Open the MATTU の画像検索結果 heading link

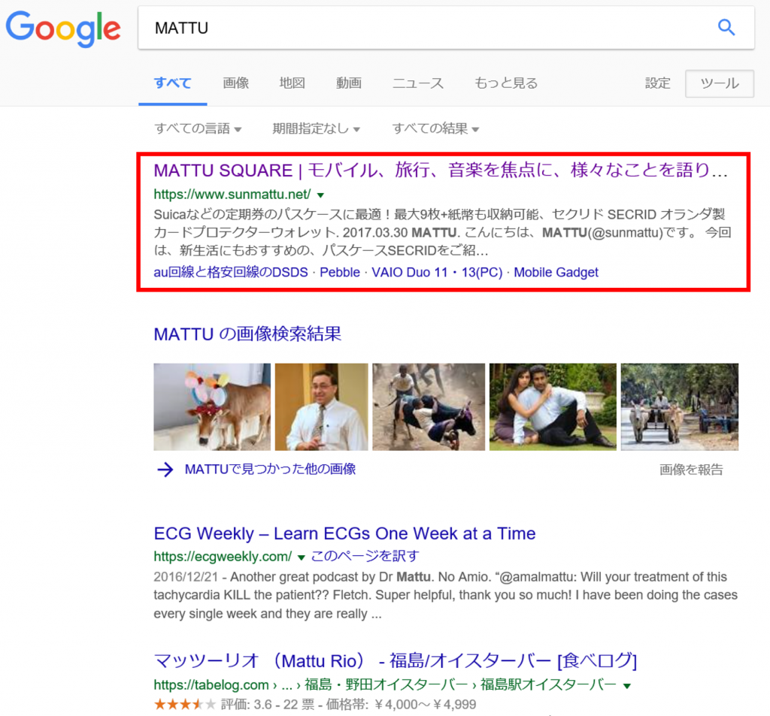tap(247, 334)
